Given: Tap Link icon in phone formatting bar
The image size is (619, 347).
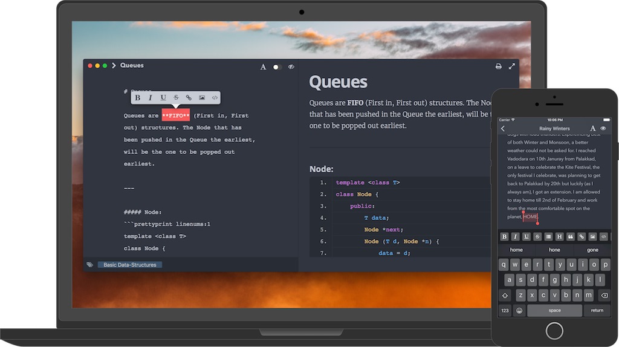Looking at the screenshot, I should point(582,236).
